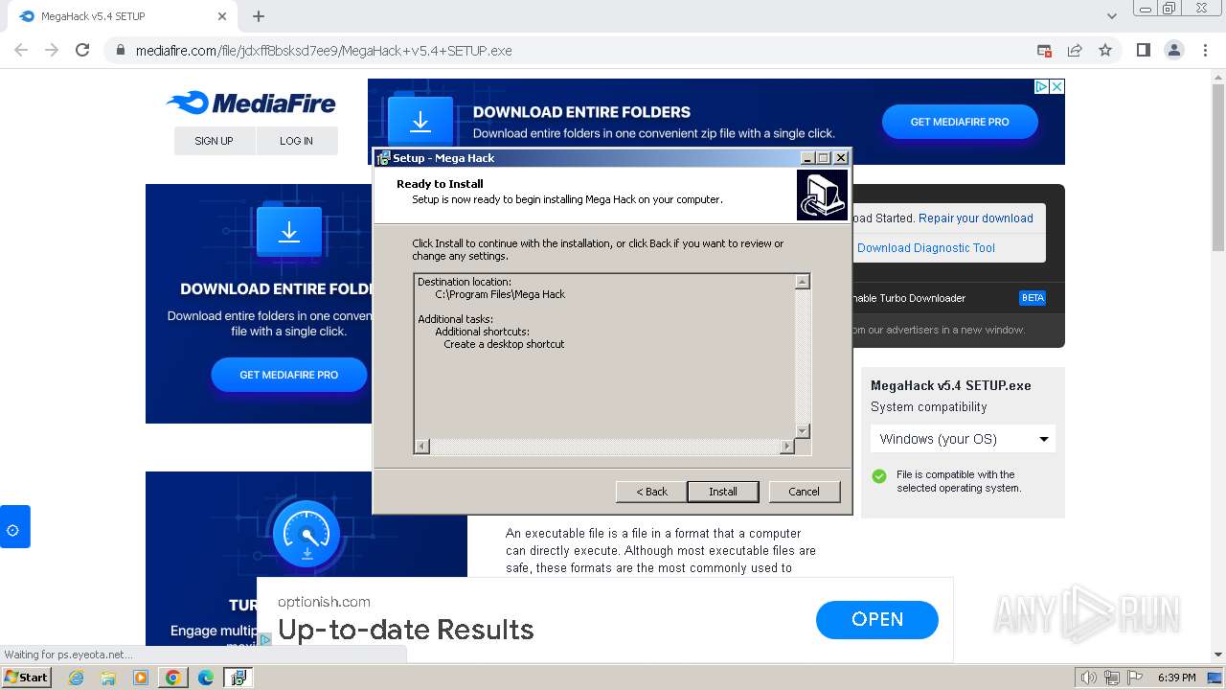Viewport: 1226px width, 690px height.
Task: Open File Explorer from taskbar
Action: (108, 678)
